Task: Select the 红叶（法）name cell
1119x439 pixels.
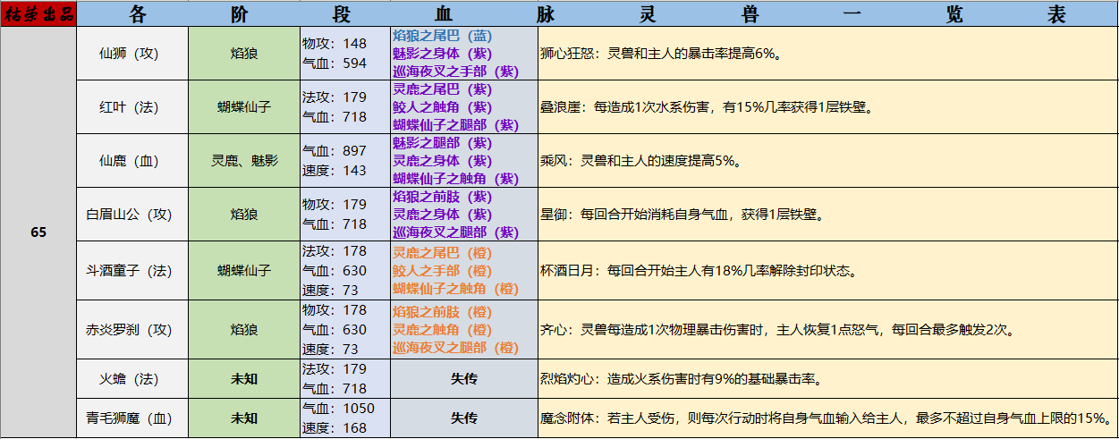Action: pyautogui.click(x=132, y=107)
